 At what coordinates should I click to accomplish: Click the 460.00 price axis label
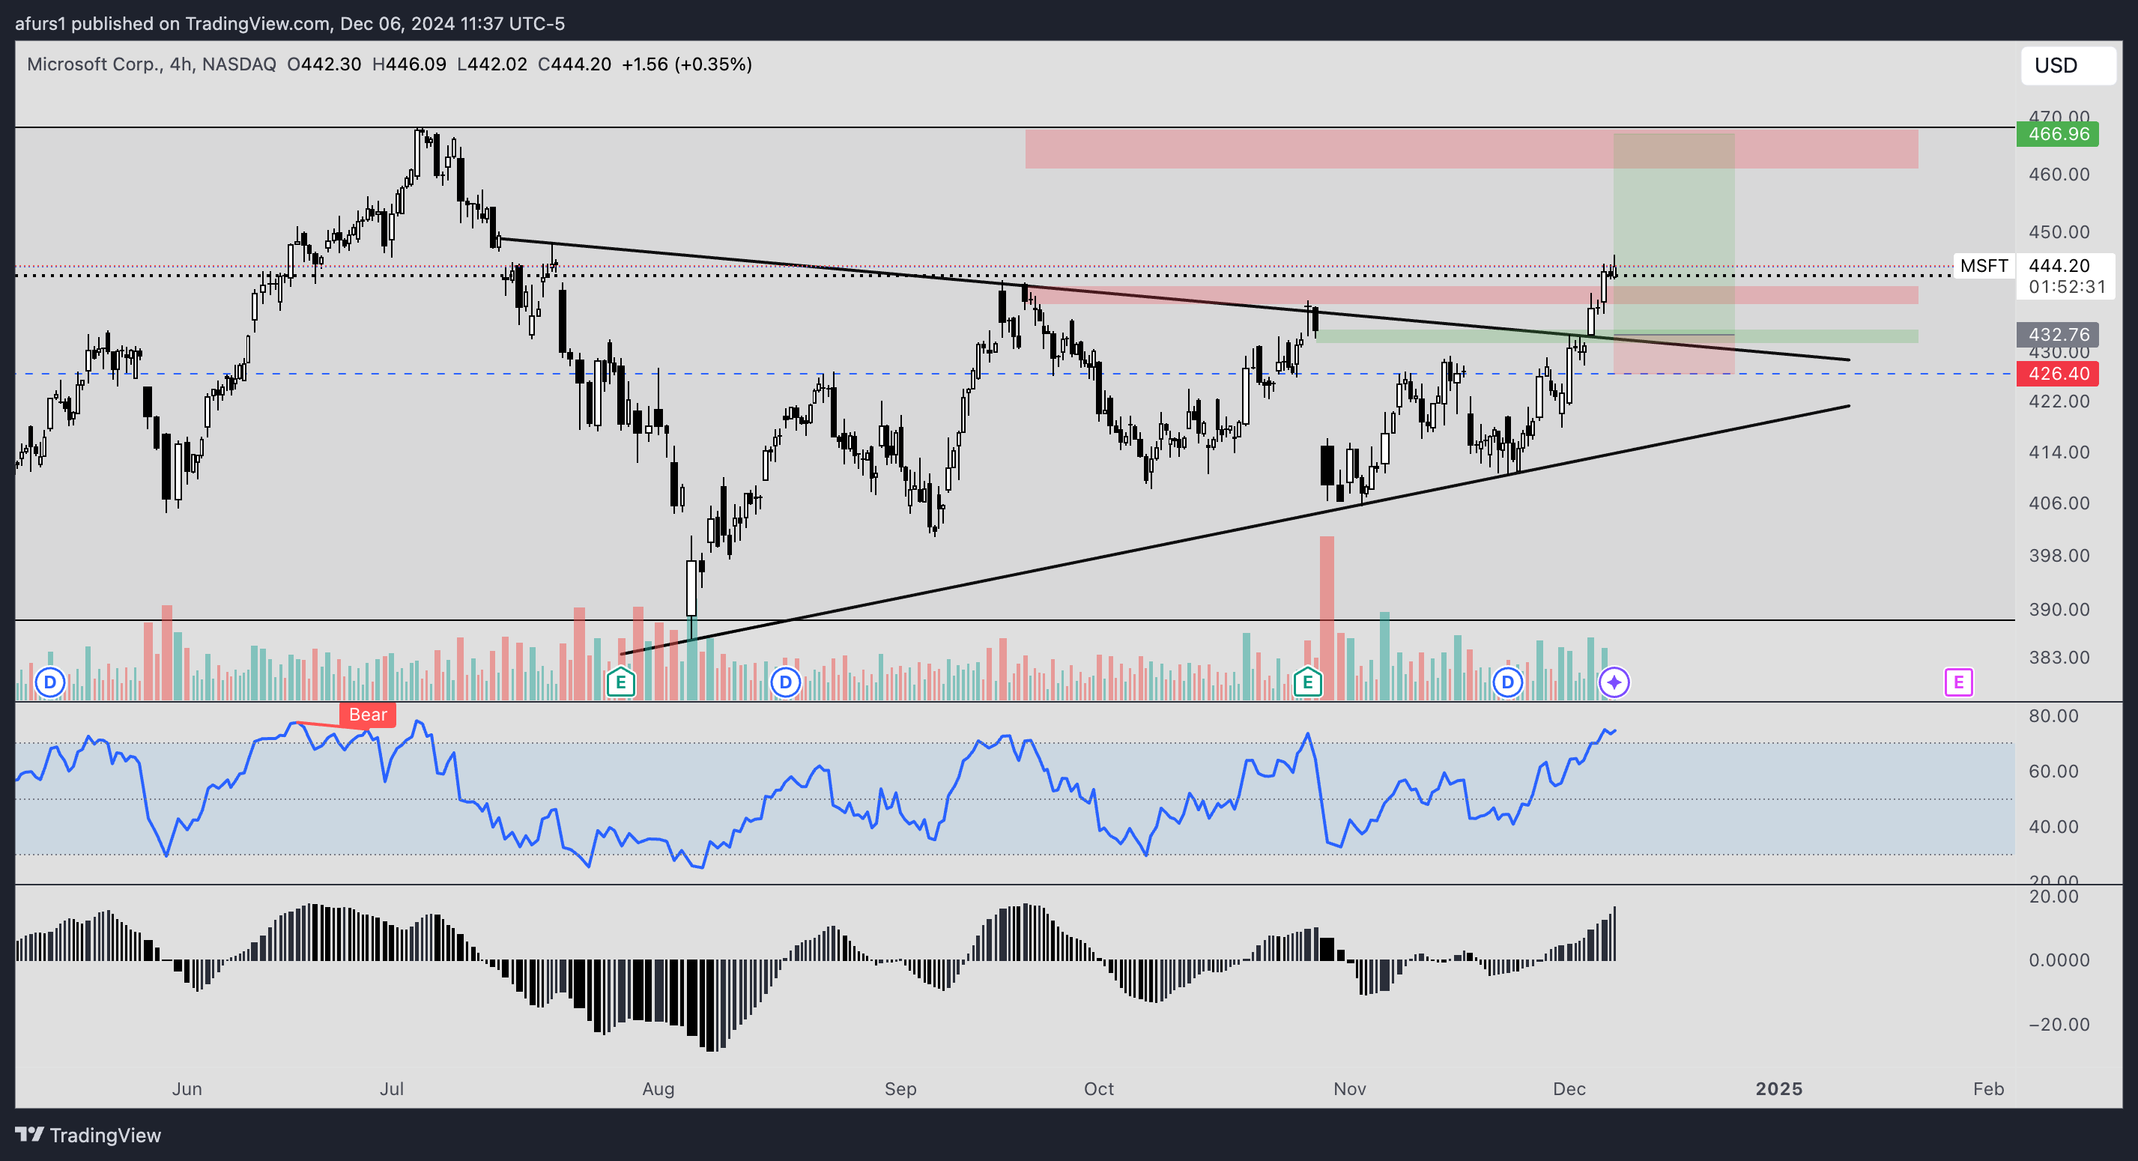[2059, 175]
